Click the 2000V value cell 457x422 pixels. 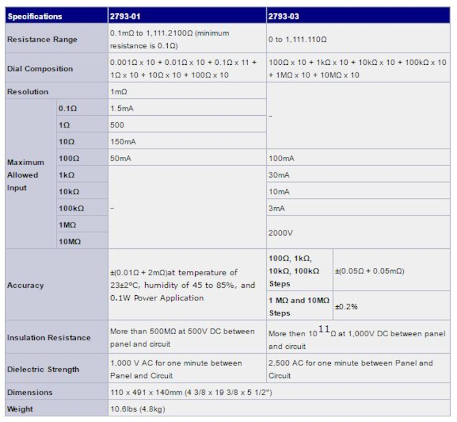pyautogui.click(x=280, y=233)
